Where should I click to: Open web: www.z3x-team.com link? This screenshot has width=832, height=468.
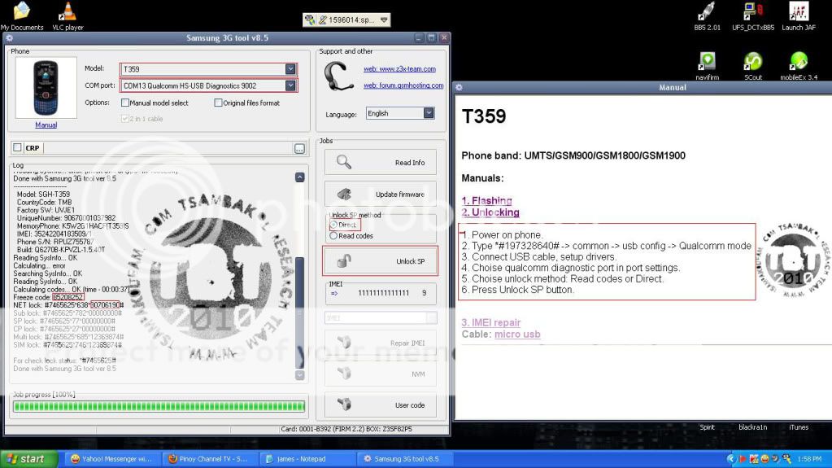click(x=399, y=69)
